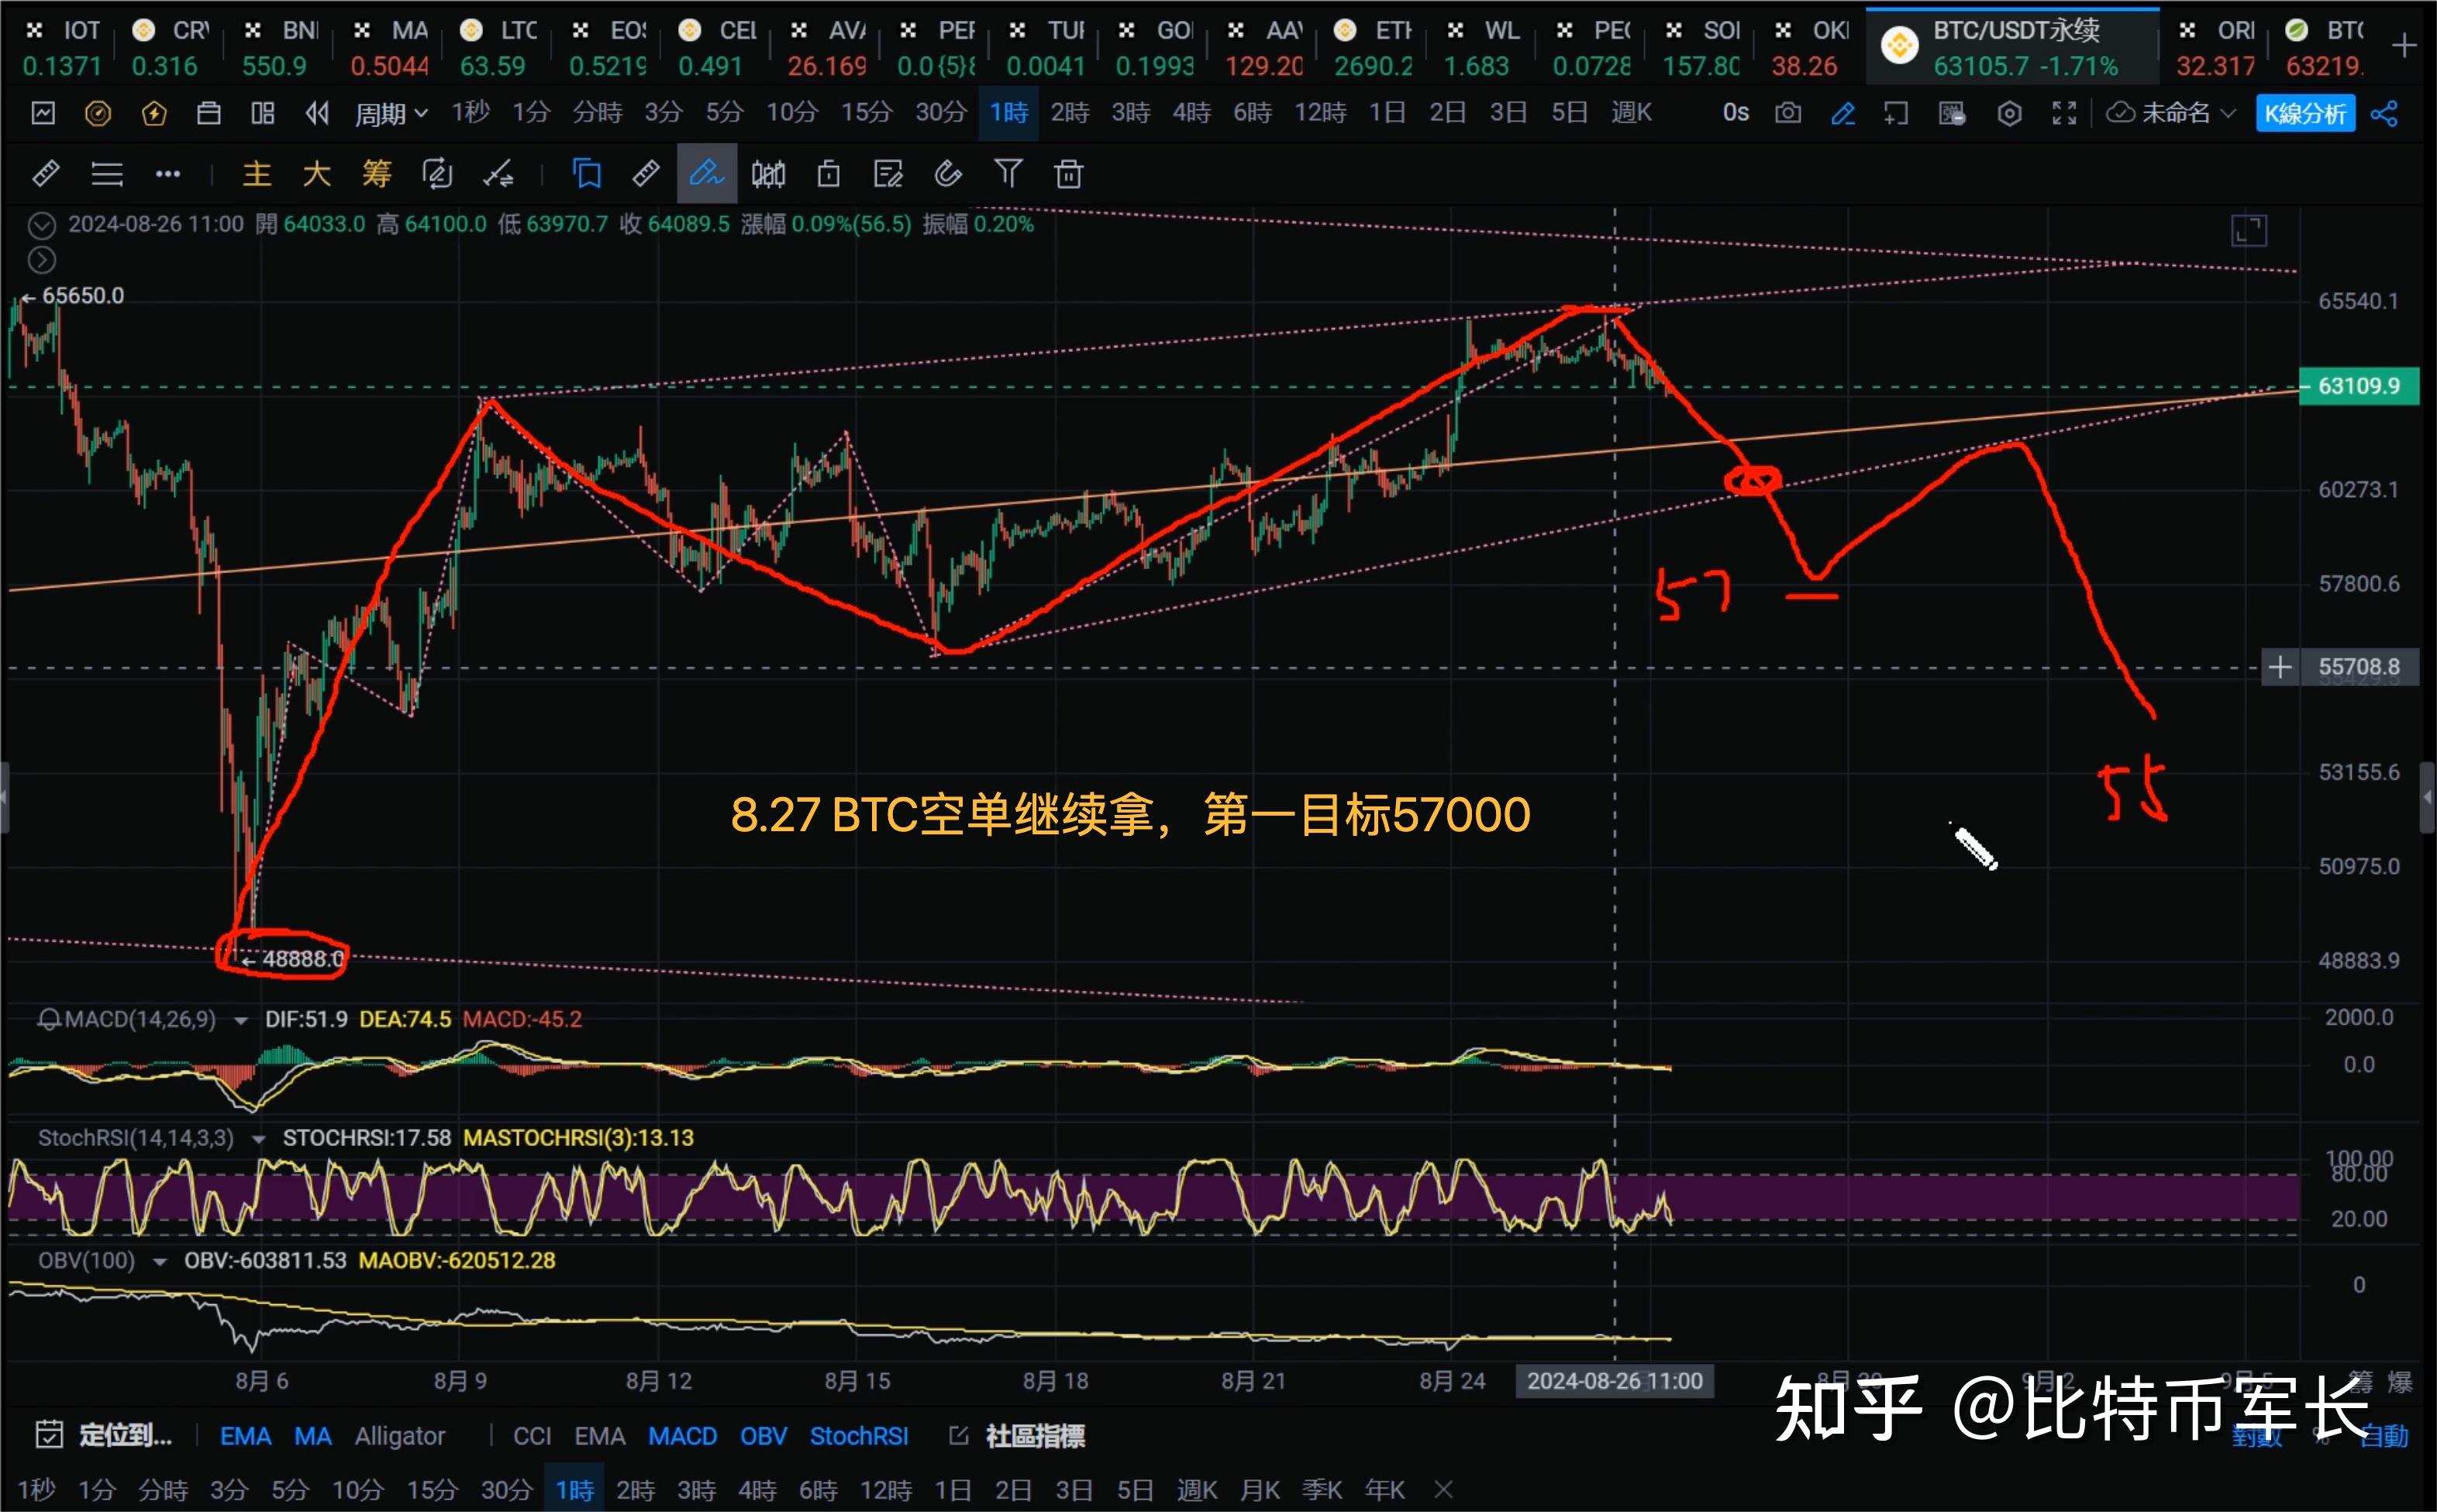The image size is (2437, 1512).
Task: Expand the MACD(14,26,9) indicator dropdown
Action: 240,1019
